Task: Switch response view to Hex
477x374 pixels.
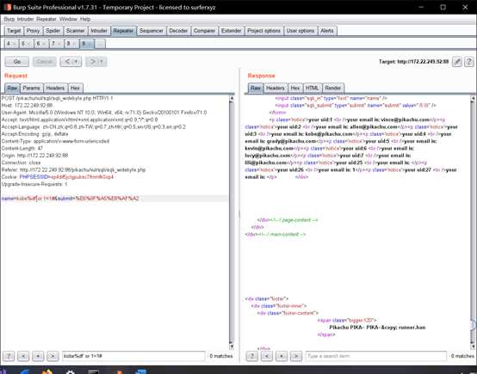Action: 295,88
